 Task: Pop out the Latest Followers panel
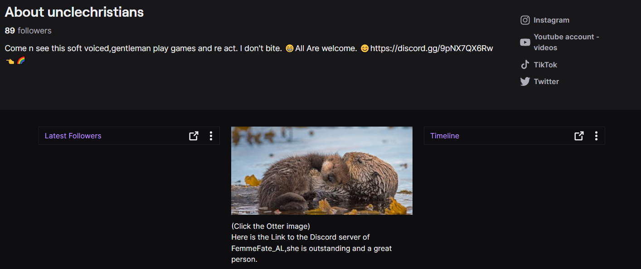click(x=194, y=136)
